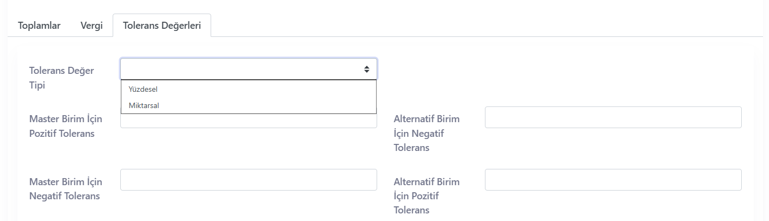Viewport: 769px width, 221px height.
Task: Click the Tolerans Değer Tipi dropdown arrow icon
Action: [367, 69]
